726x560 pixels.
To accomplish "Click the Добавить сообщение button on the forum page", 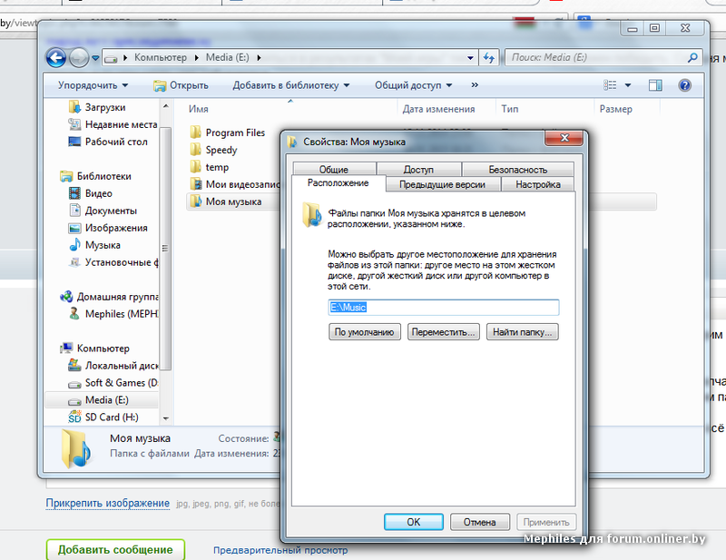I will [x=115, y=550].
